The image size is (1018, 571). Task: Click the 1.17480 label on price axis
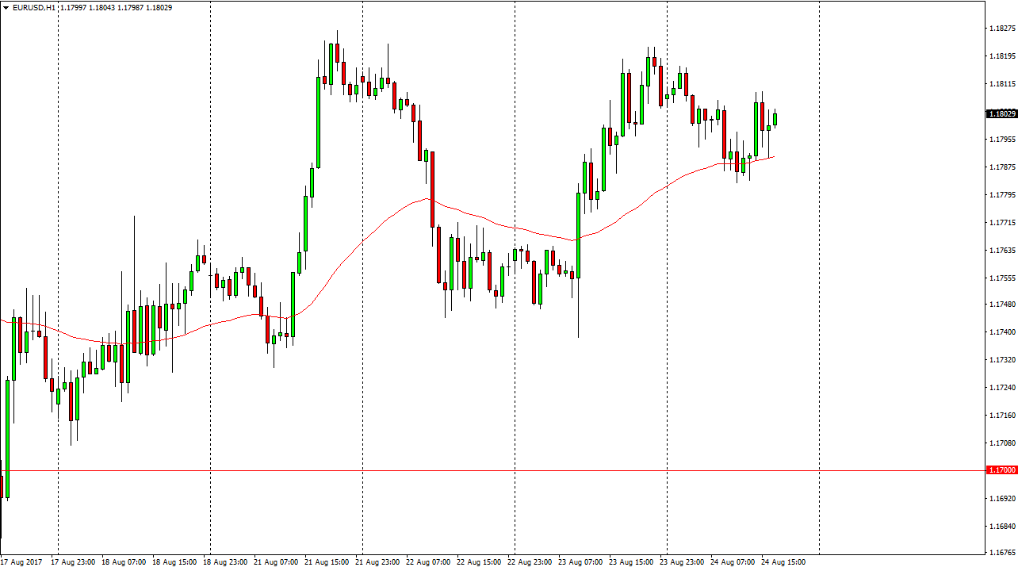pos(1001,305)
